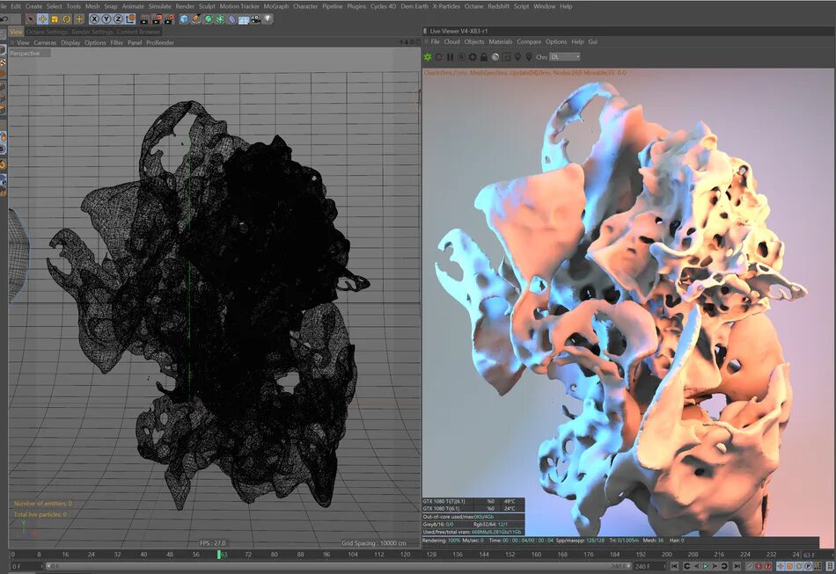Screen dimensions: 836x574
Task: Select the Rotate tool icon
Action: pyautogui.click(x=67, y=18)
